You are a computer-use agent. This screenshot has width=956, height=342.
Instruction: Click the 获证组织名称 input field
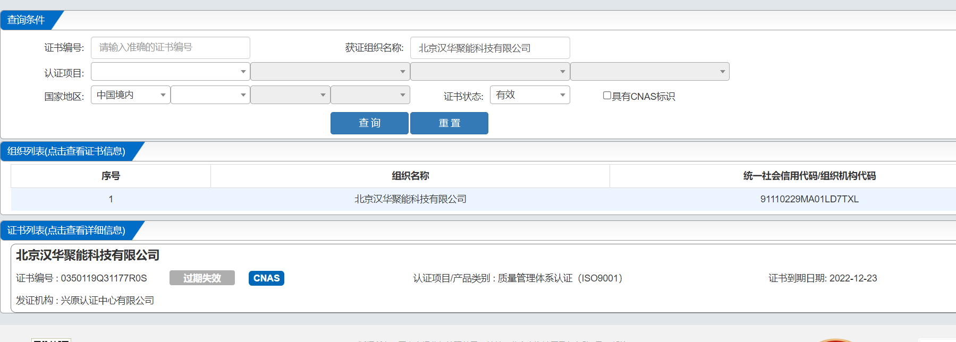click(x=490, y=48)
